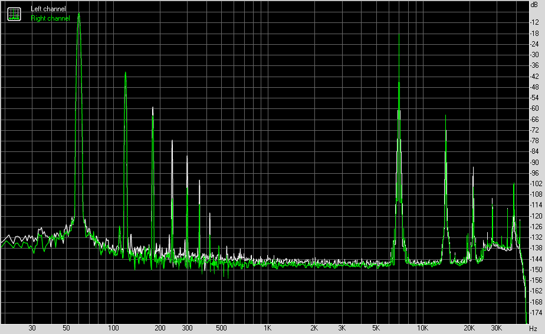
Task: Select the 'Left channel' legend label
Action: tap(48, 9)
